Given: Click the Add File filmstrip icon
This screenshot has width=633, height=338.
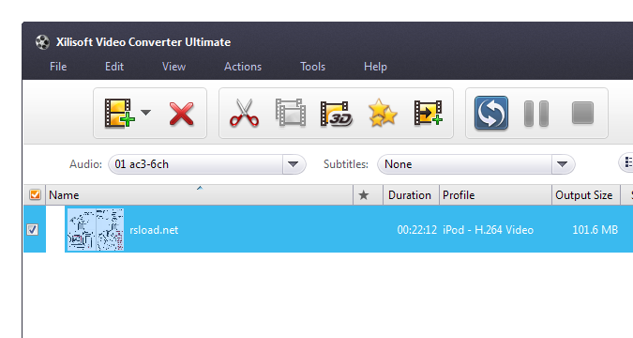Looking at the screenshot, I should (119, 114).
